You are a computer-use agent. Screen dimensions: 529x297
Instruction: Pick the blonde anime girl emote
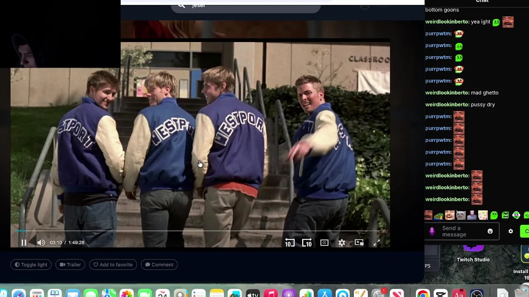pyautogui.click(x=483, y=215)
